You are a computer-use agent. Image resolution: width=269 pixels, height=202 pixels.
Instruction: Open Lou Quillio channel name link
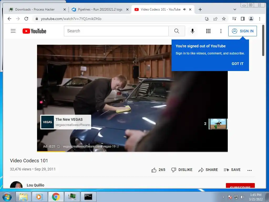[35, 185]
